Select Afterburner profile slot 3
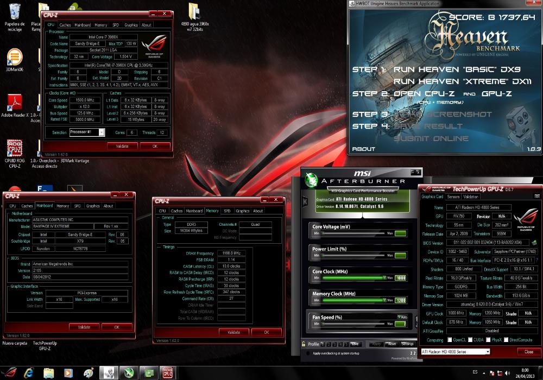This screenshot has height=380, width=543. pos(334,344)
